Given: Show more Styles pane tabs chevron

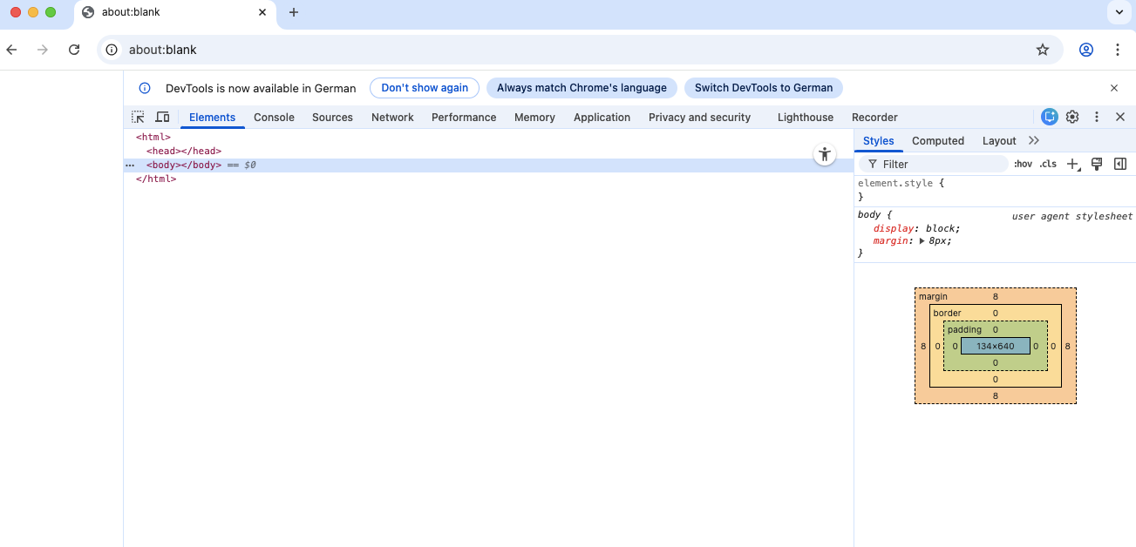Looking at the screenshot, I should click(1034, 140).
